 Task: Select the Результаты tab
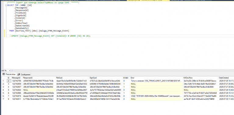(9, 74)
